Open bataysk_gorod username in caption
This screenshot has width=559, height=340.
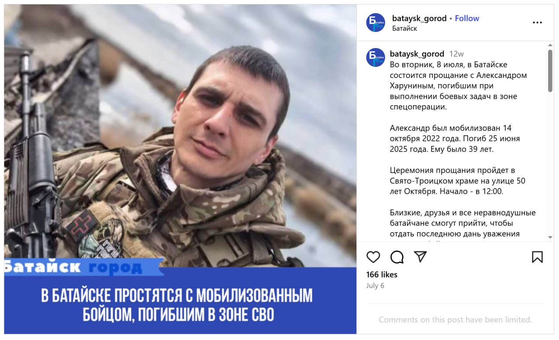pos(417,54)
